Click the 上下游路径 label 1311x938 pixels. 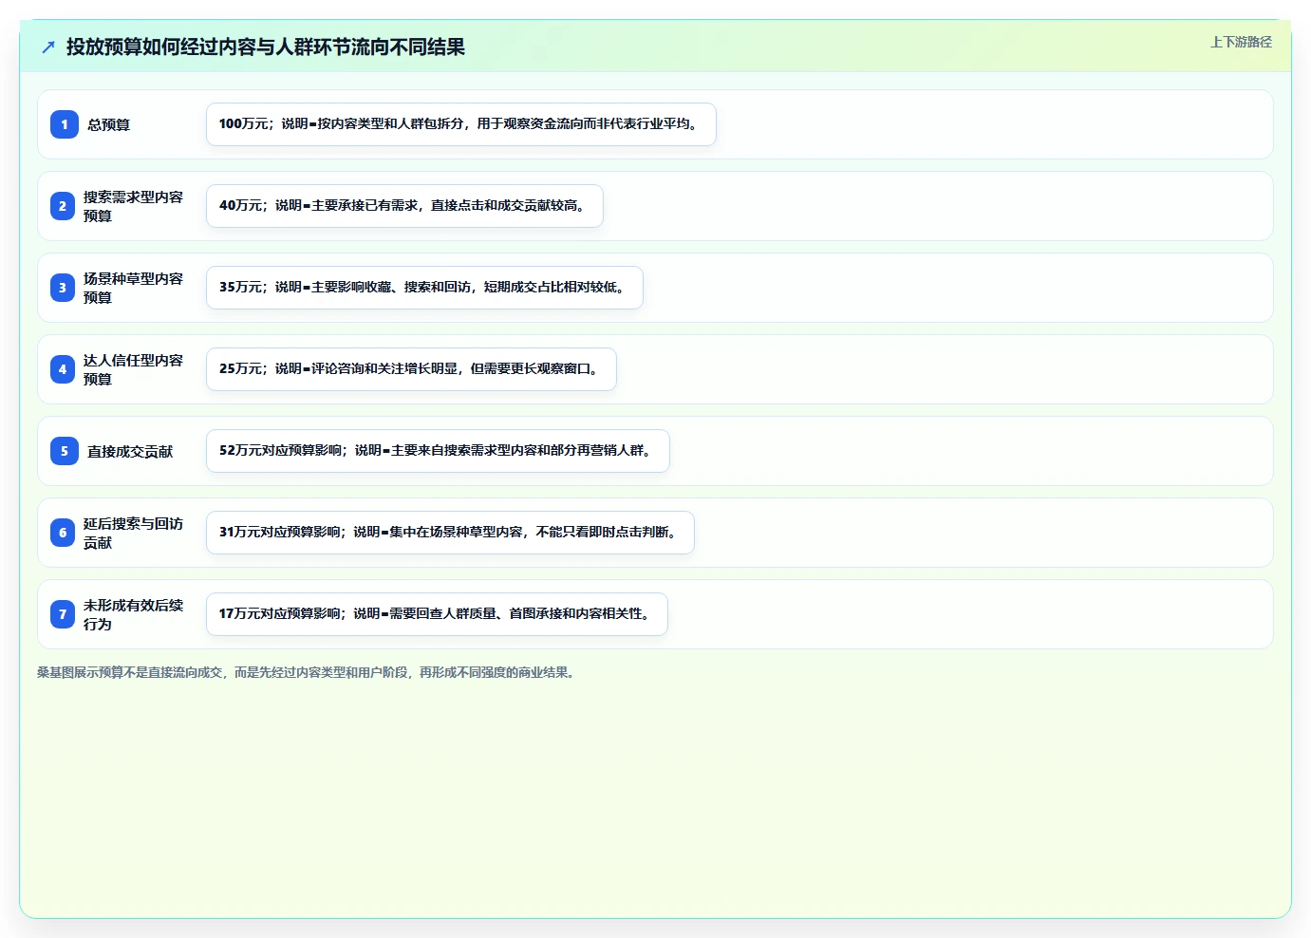1241,42
